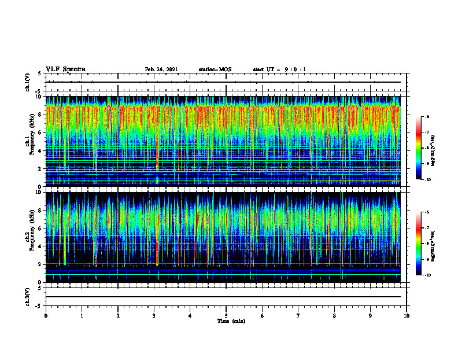Screen dimensions: 458x354
Task: Click the ch.1 color bar log(PSD) label
Action: click(x=433, y=151)
